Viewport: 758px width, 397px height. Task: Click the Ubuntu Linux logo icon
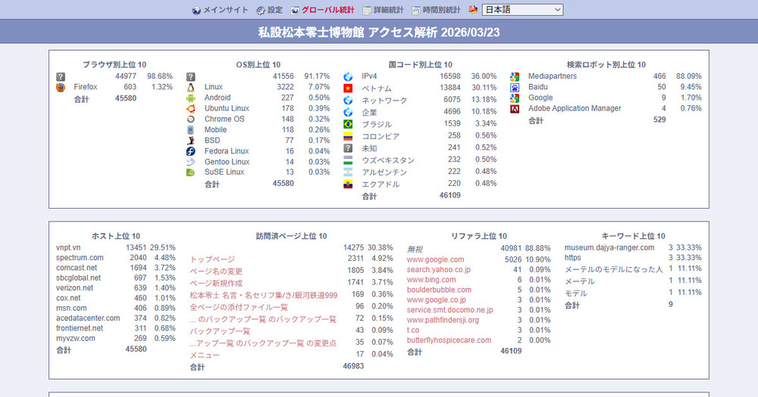tap(191, 109)
